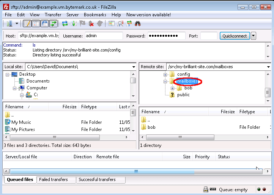Viewport: 274px width, 195px height.
Task: Click the red activity LED indicator
Action: coord(264,189)
